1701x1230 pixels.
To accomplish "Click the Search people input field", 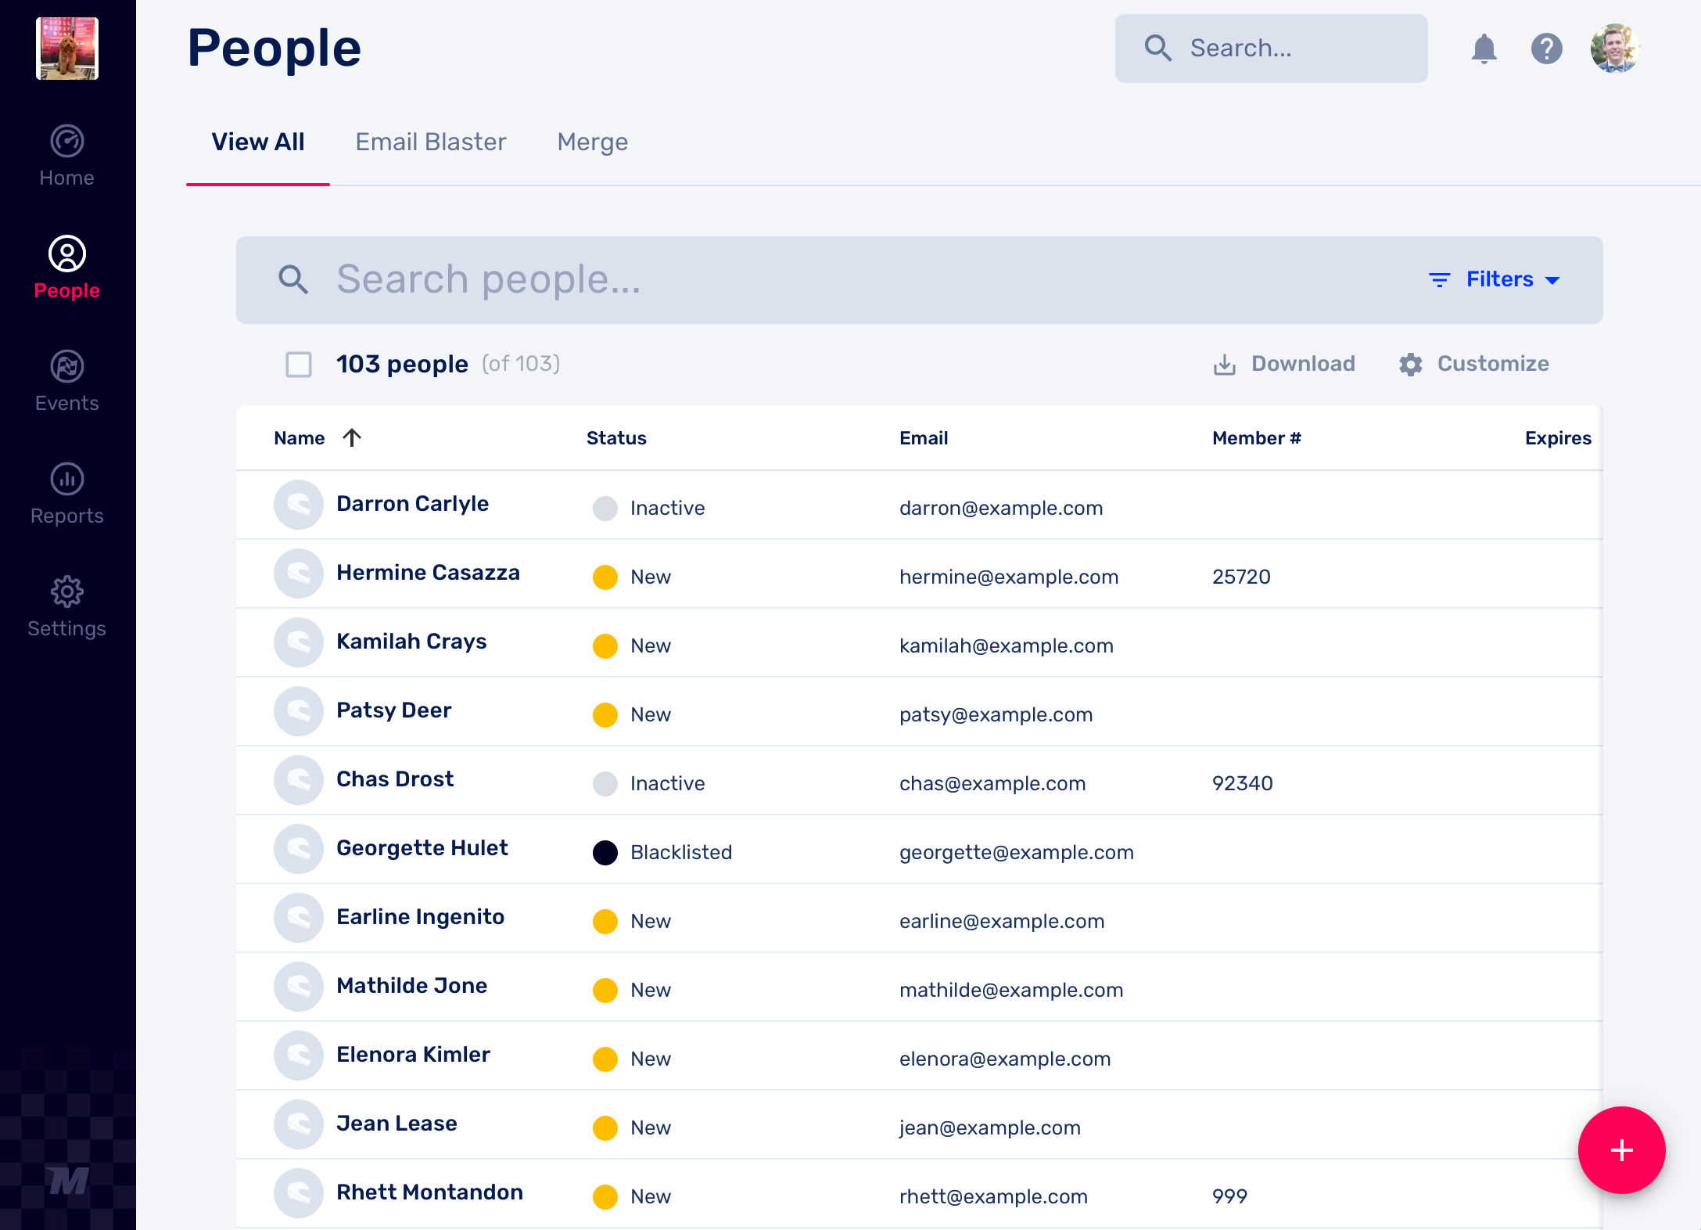I will [x=547, y=279].
